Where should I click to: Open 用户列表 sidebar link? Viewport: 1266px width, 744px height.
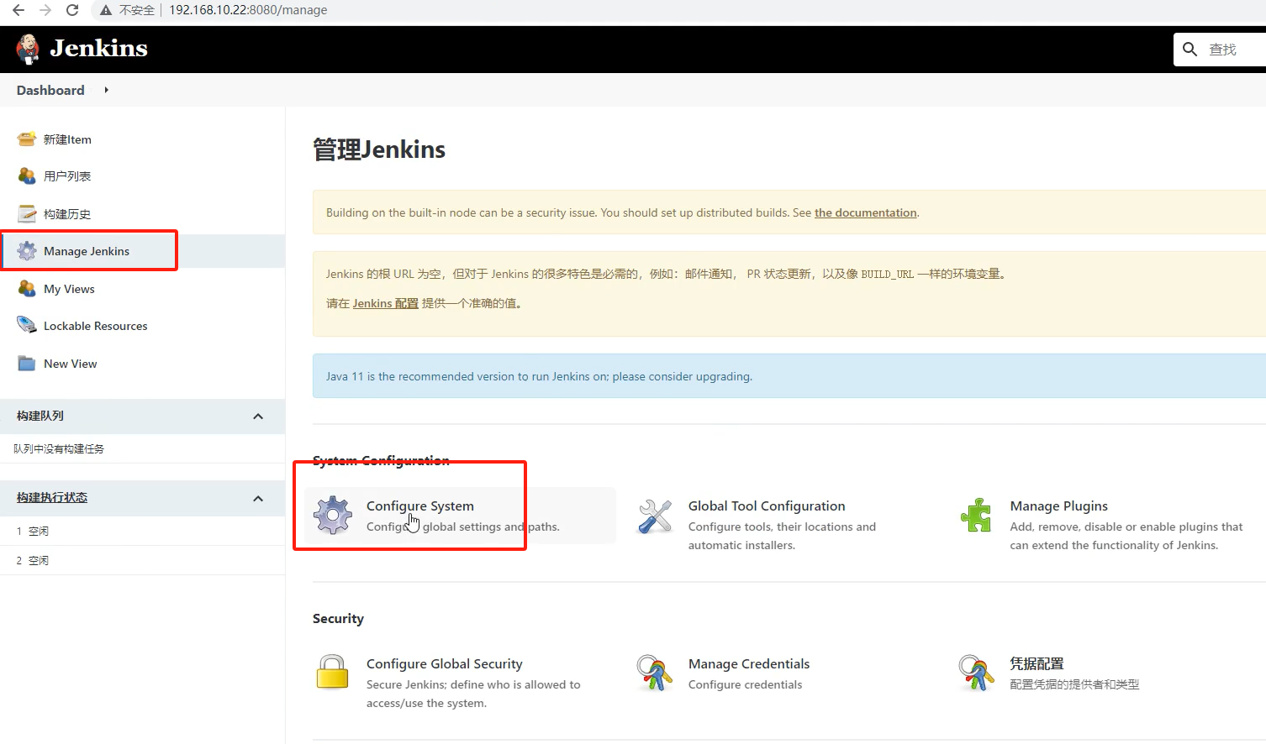pyautogui.click(x=67, y=176)
